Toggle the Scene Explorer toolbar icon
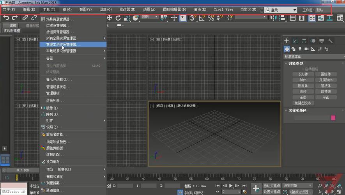The width and height of the screenshot is (345, 195). point(293,18)
